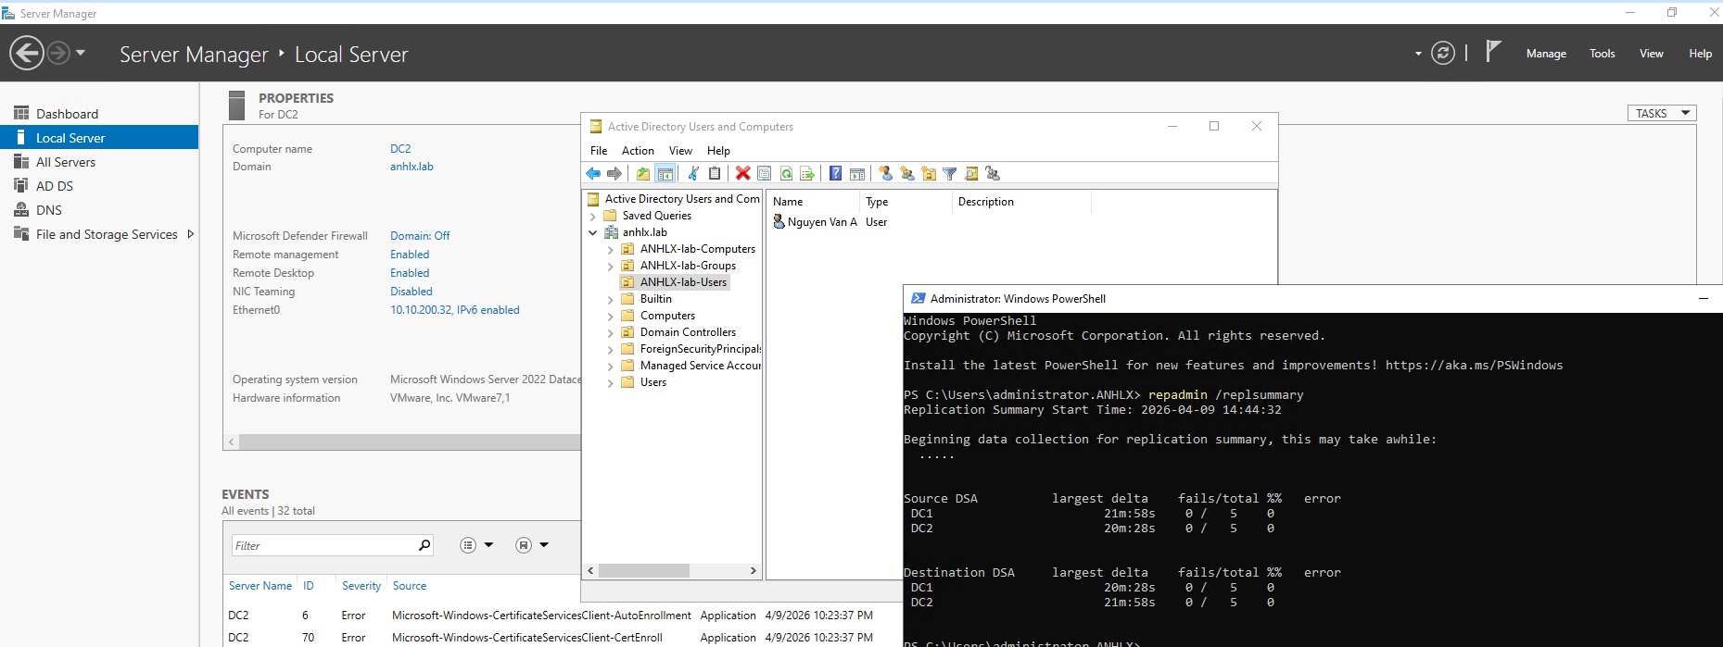Select the Users container in tree
1723x647 pixels.
[x=652, y=382]
